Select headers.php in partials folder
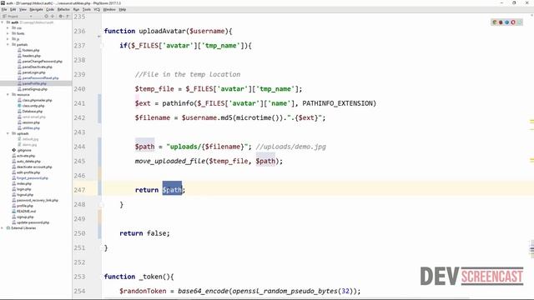The image size is (534, 300). (x=29, y=56)
